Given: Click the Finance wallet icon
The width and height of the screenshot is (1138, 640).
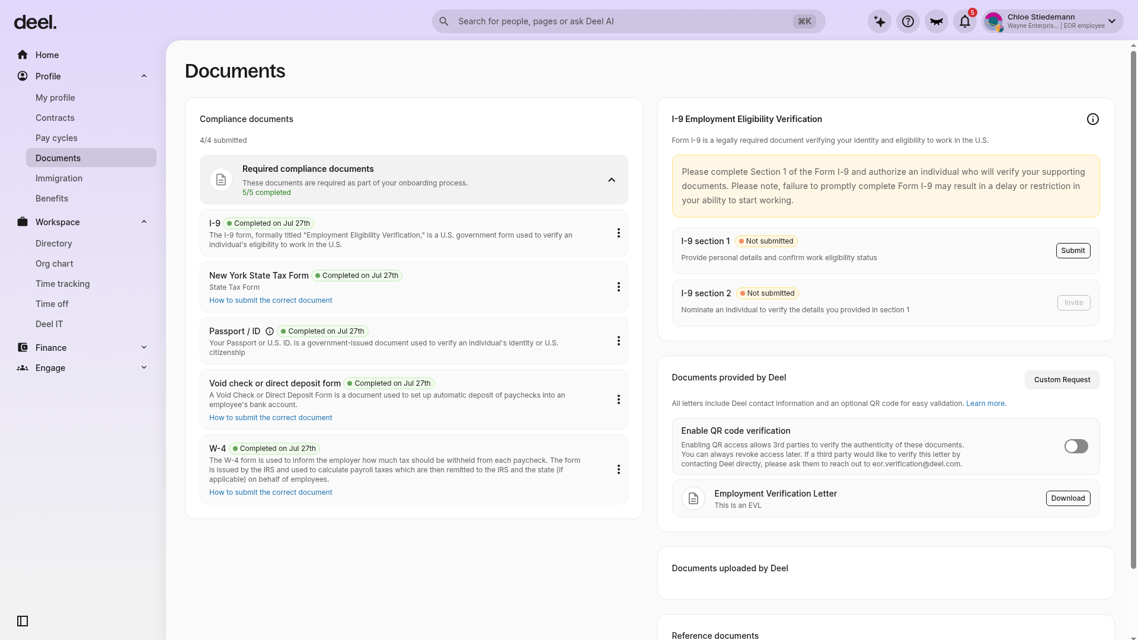Looking at the screenshot, I should (23, 347).
